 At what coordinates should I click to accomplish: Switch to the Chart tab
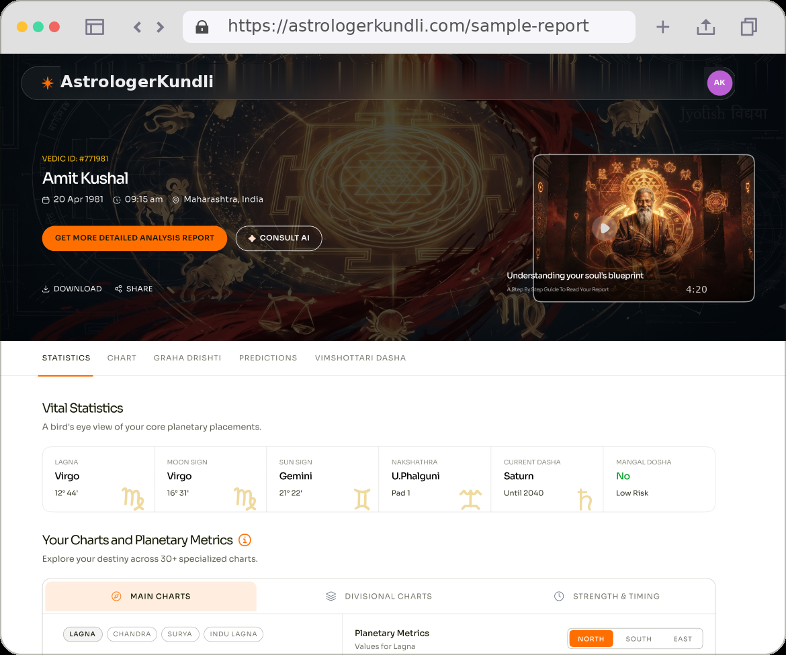[x=122, y=358]
